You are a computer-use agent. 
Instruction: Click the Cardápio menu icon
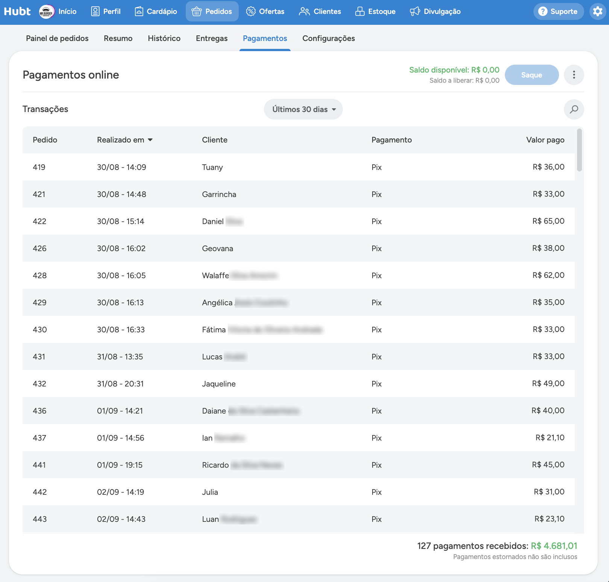coord(139,11)
